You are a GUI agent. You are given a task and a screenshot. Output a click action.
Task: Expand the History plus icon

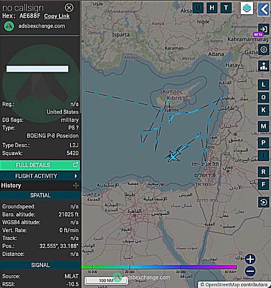(x=76, y=185)
